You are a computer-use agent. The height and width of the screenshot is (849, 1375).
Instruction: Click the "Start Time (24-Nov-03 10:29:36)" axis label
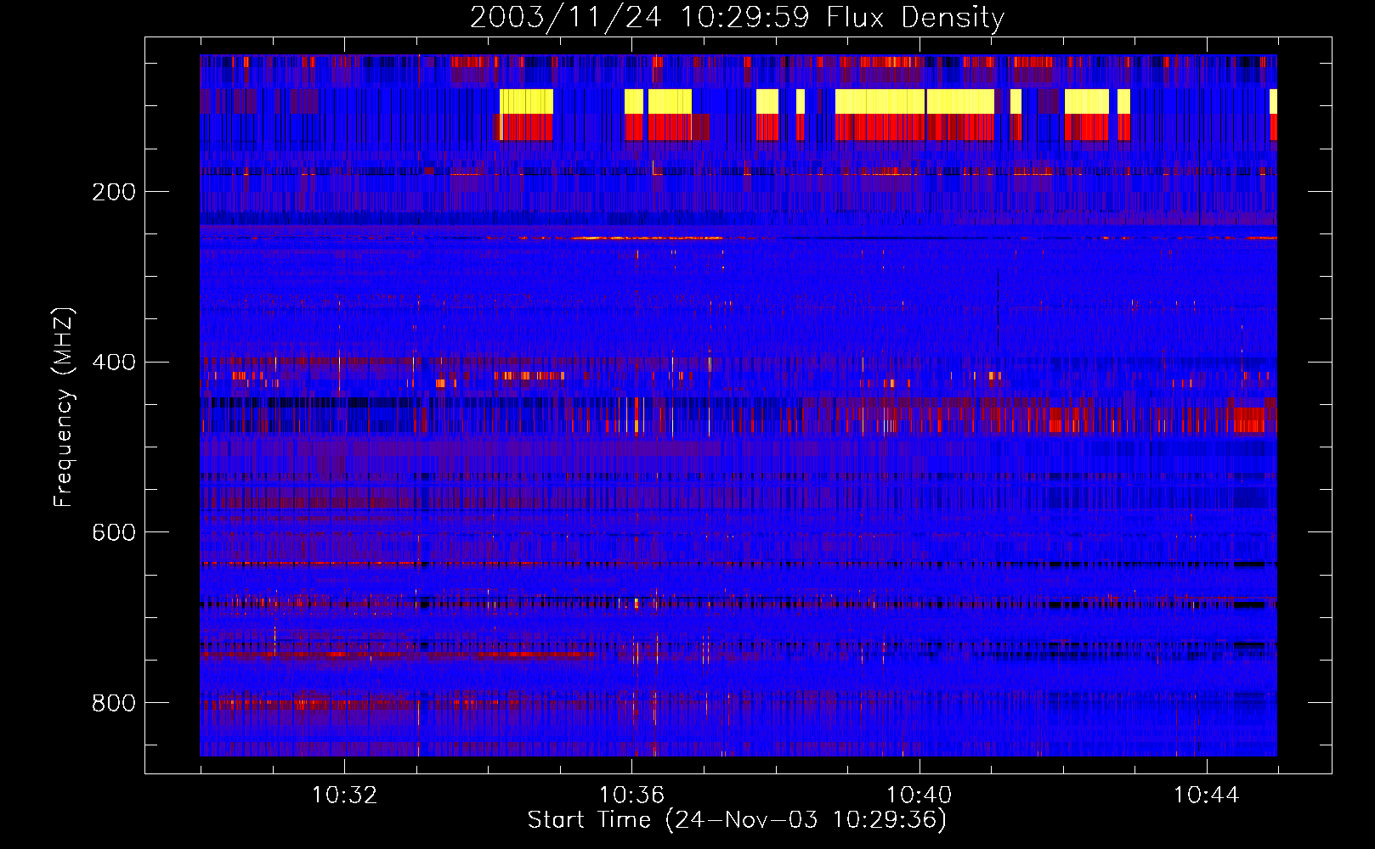tap(737, 820)
